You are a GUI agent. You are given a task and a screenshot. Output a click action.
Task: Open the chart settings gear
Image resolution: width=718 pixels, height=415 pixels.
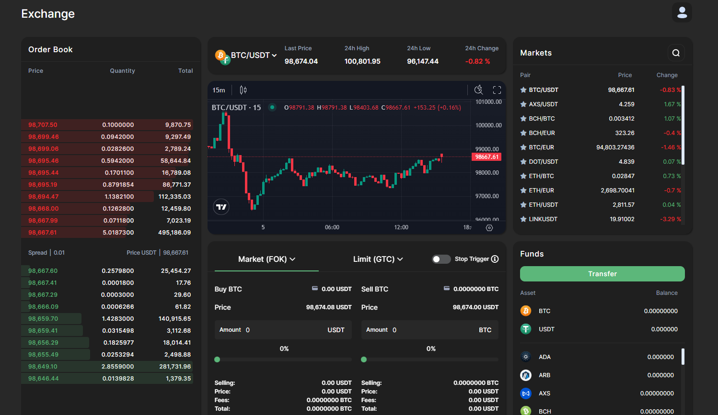click(x=489, y=228)
